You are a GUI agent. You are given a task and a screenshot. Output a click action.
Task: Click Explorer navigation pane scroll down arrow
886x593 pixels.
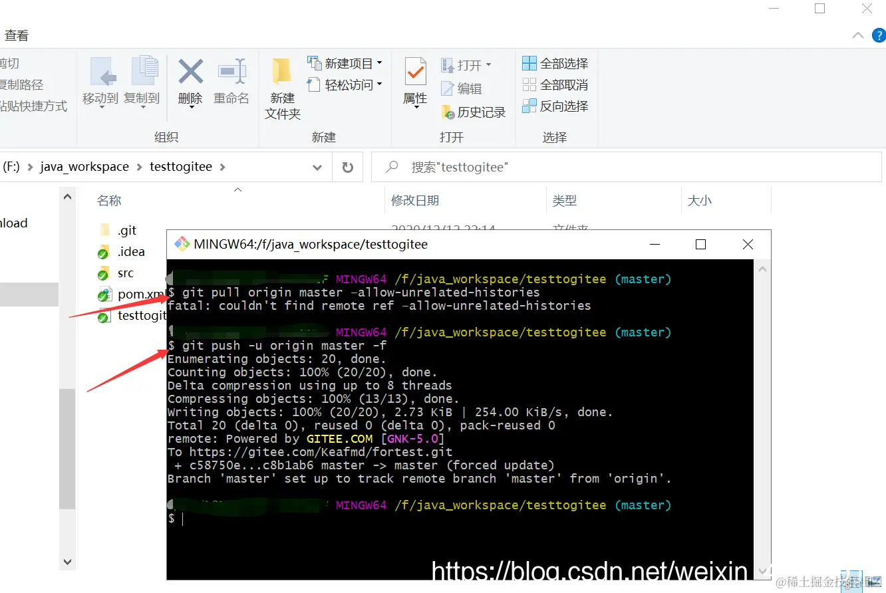tap(67, 562)
